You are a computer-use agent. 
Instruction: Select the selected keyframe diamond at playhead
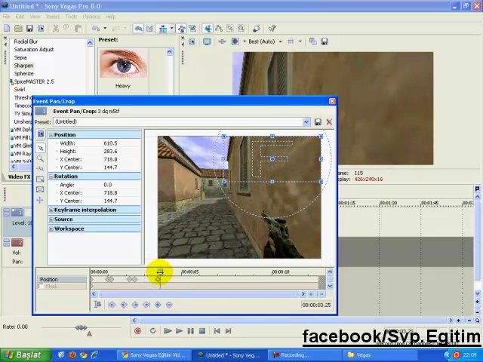158,279
